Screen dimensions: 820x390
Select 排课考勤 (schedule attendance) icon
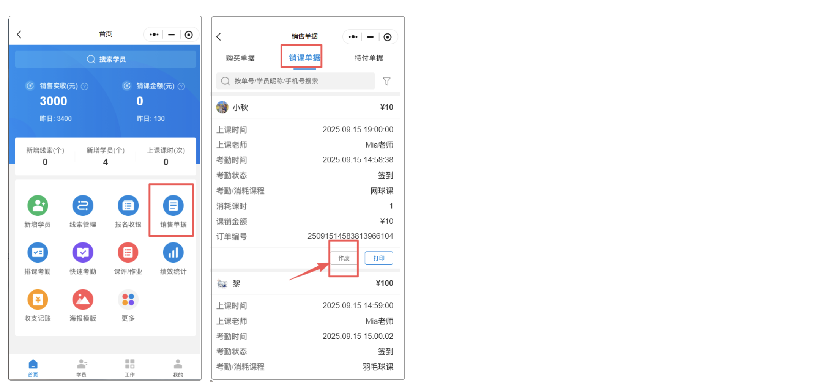tap(38, 258)
